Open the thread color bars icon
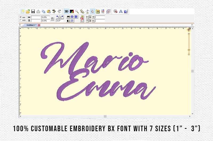Viewport: 213px width, 141px height. click(x=72, y=11)
